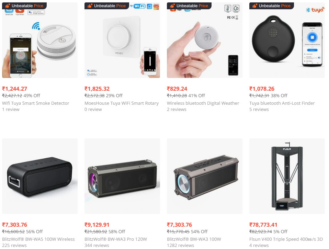Open the Flsun V400 Triple Speed title link
The width and height of the screenshot is (329, 249).
[286, 239]
